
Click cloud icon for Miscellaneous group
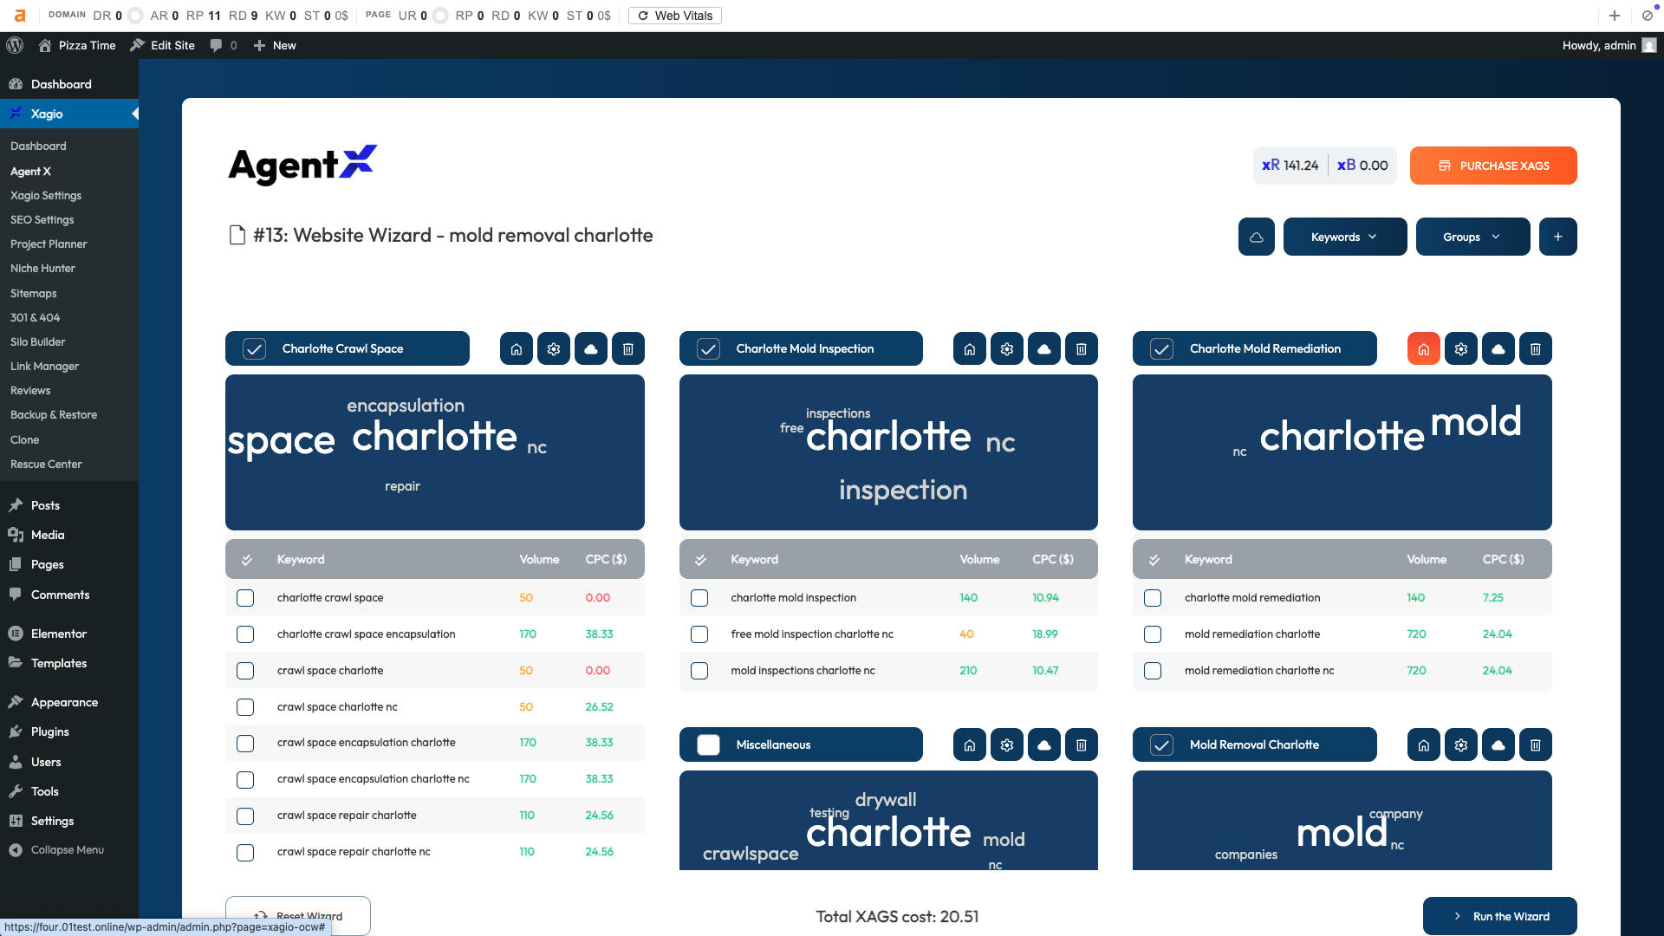(x=1044, y=744)
